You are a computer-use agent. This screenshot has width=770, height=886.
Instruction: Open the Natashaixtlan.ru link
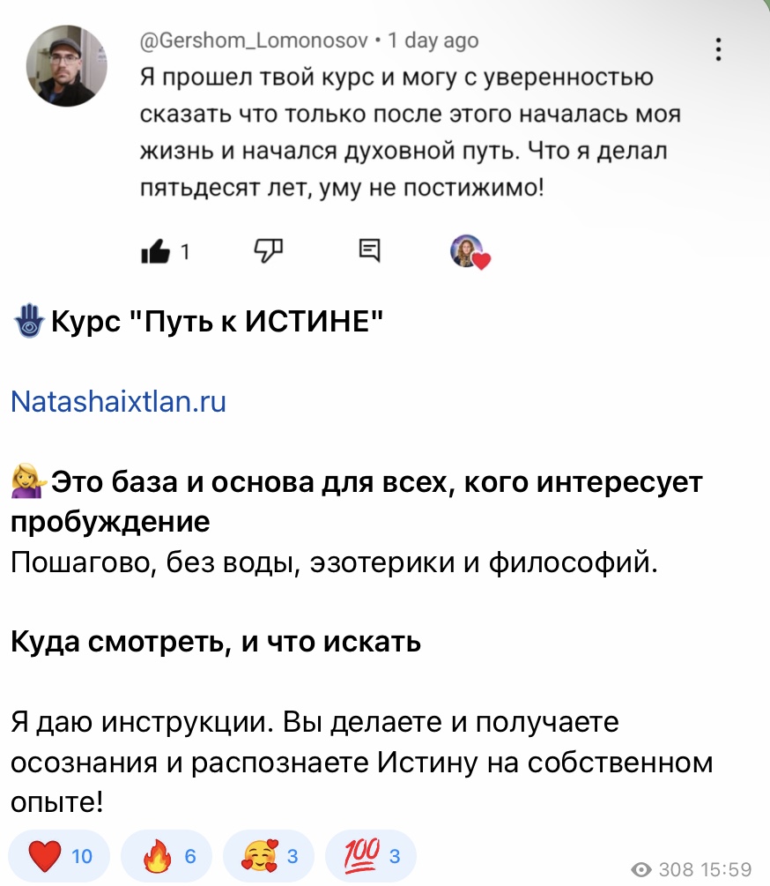[118, 402]
